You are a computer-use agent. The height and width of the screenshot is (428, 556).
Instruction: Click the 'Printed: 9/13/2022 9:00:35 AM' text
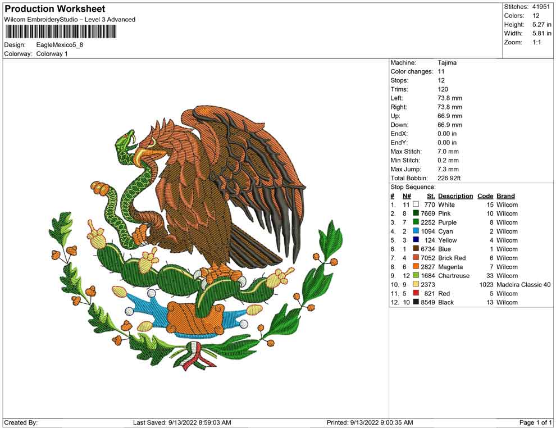click(370, 422)
